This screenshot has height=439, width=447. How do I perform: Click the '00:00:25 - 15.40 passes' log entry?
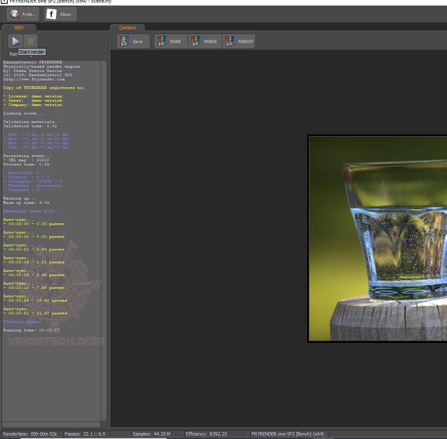(x=36, y=301)
